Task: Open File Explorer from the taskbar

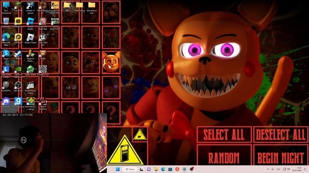Action: [x=156, y=169]
